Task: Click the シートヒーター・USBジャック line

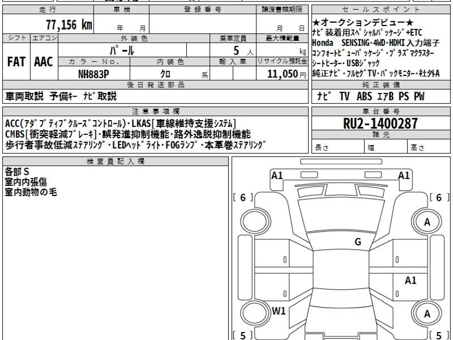Action: click(x=346, y=63)
